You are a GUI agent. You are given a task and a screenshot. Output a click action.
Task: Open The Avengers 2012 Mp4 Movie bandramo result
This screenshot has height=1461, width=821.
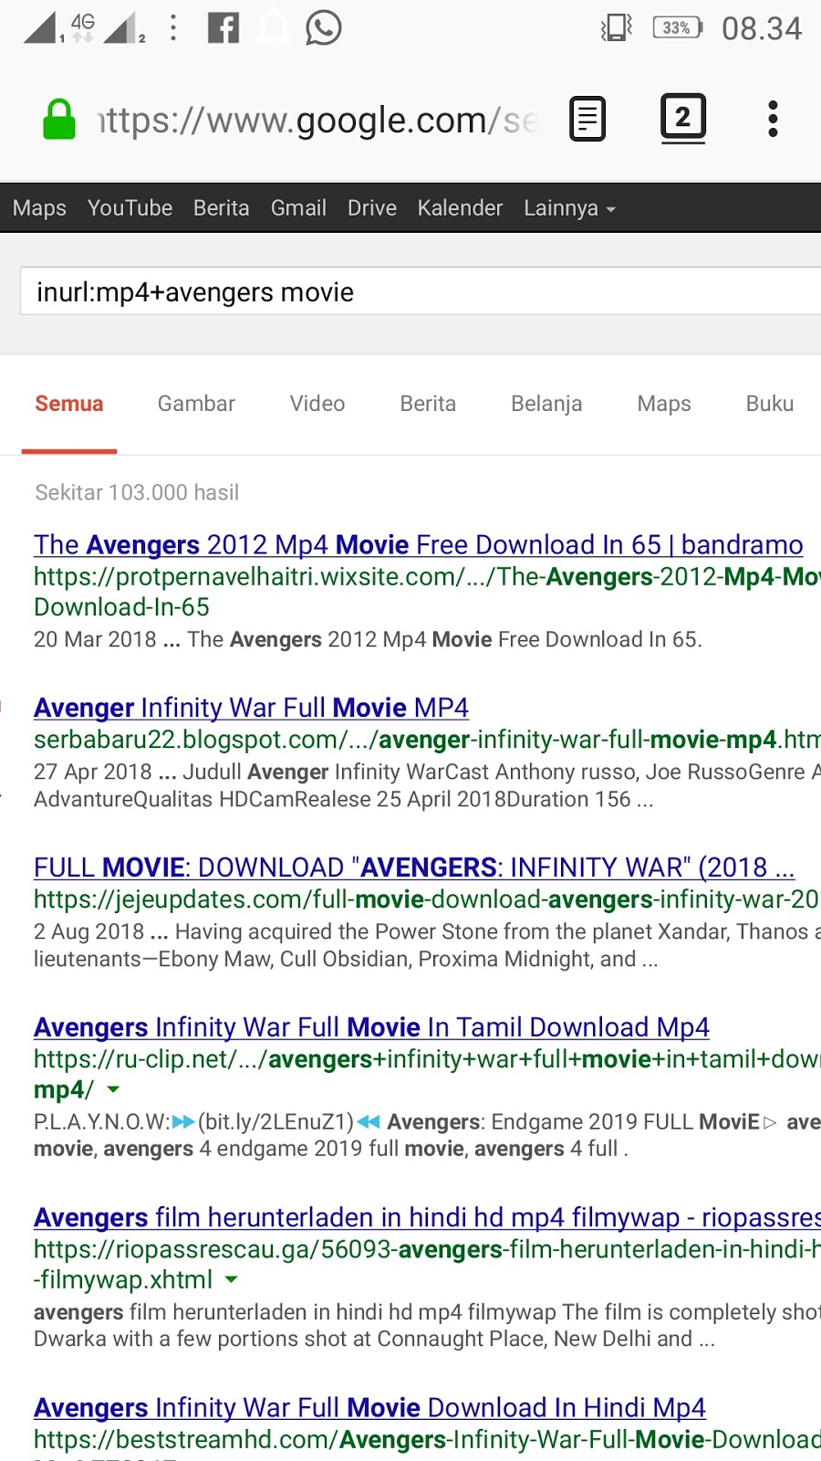(419, 545)
